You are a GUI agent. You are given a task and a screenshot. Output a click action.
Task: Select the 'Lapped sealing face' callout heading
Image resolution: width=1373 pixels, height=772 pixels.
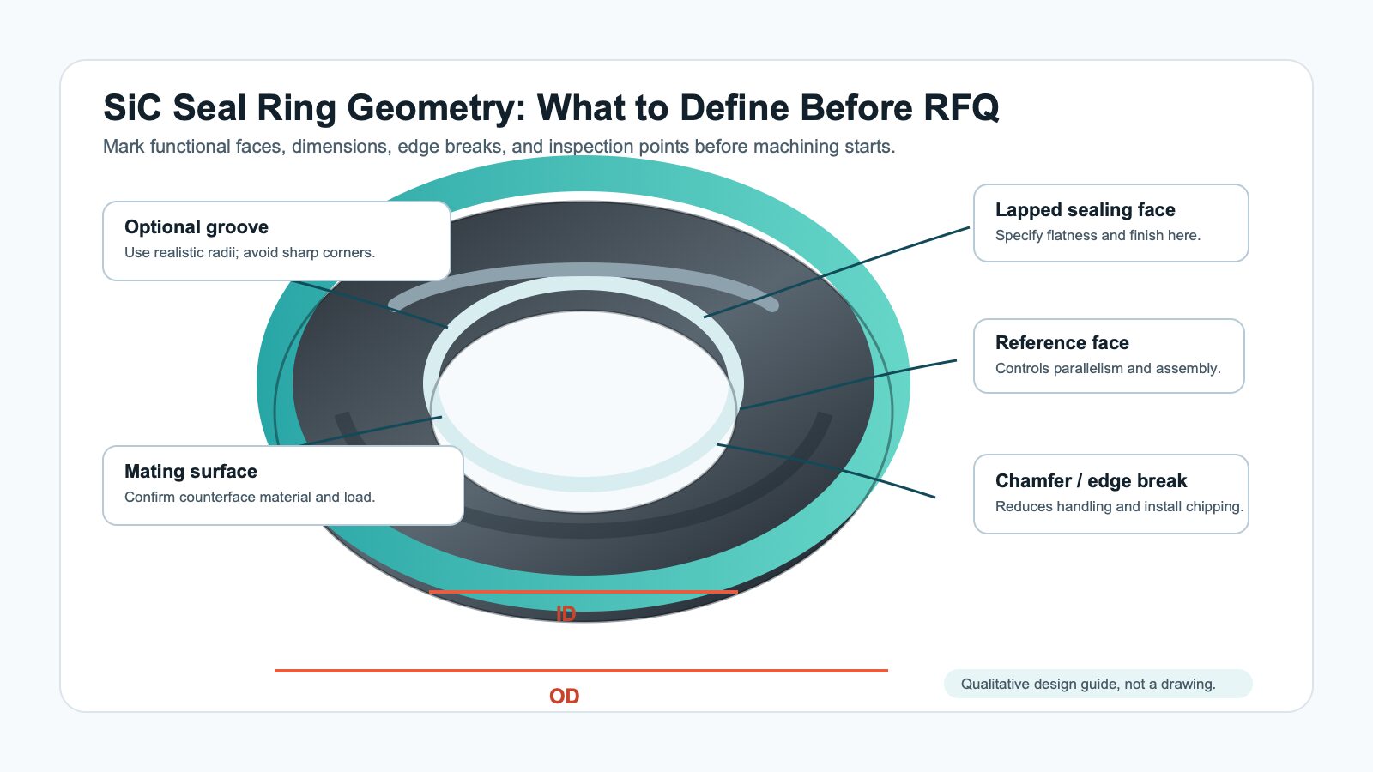click(x=1085, y=210)
